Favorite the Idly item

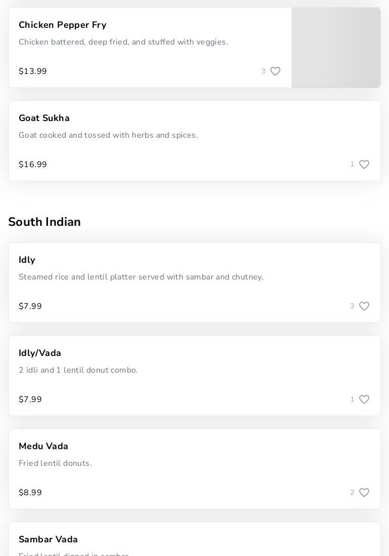pos(364,306)
